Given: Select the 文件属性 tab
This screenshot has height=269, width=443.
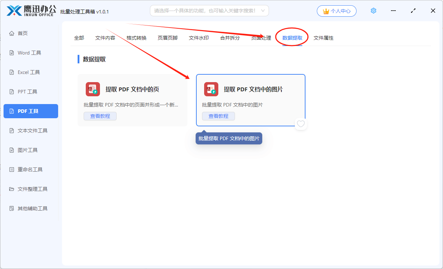Looking at the screenshot, I should pyautogui.click(x=324, y=38).
